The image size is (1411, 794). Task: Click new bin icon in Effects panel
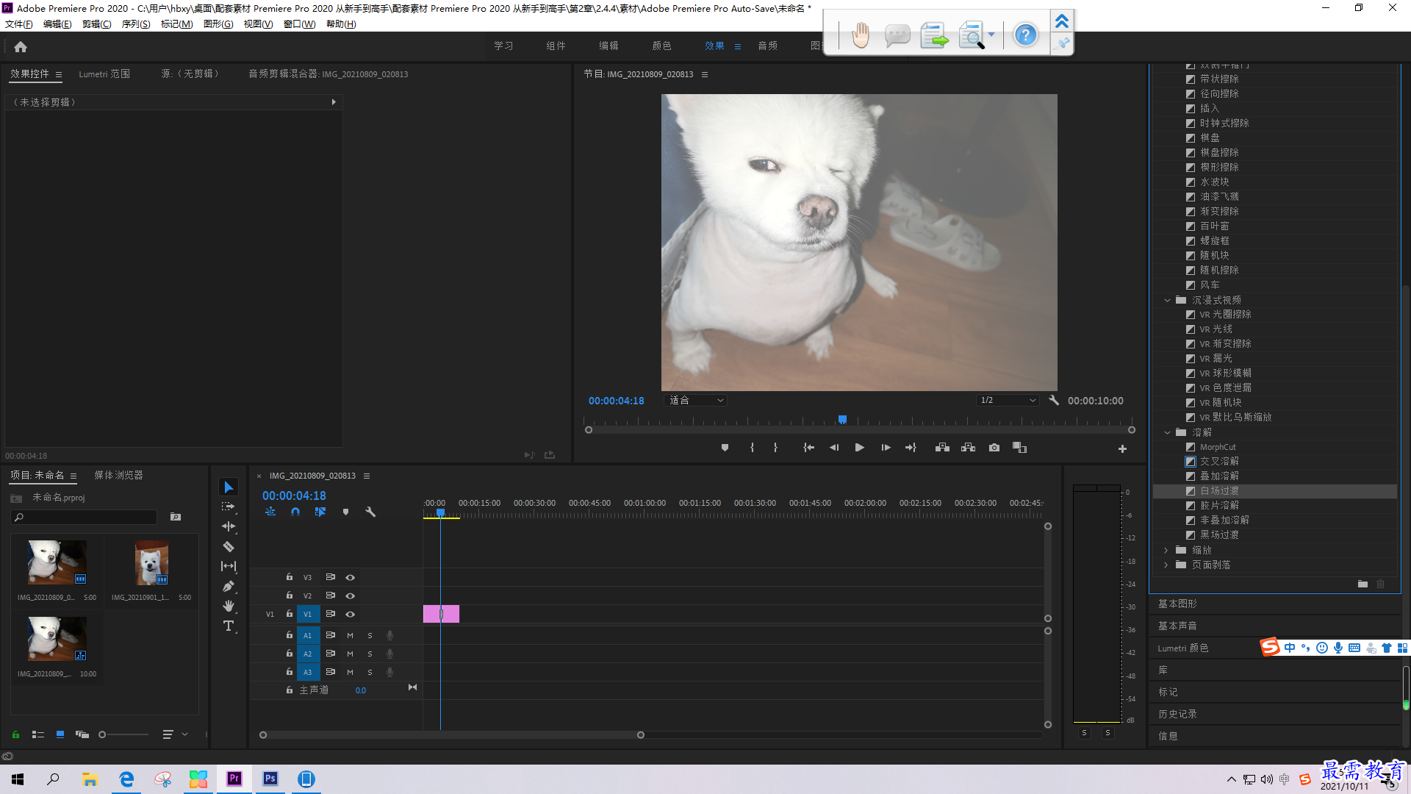pos(1362,584)
